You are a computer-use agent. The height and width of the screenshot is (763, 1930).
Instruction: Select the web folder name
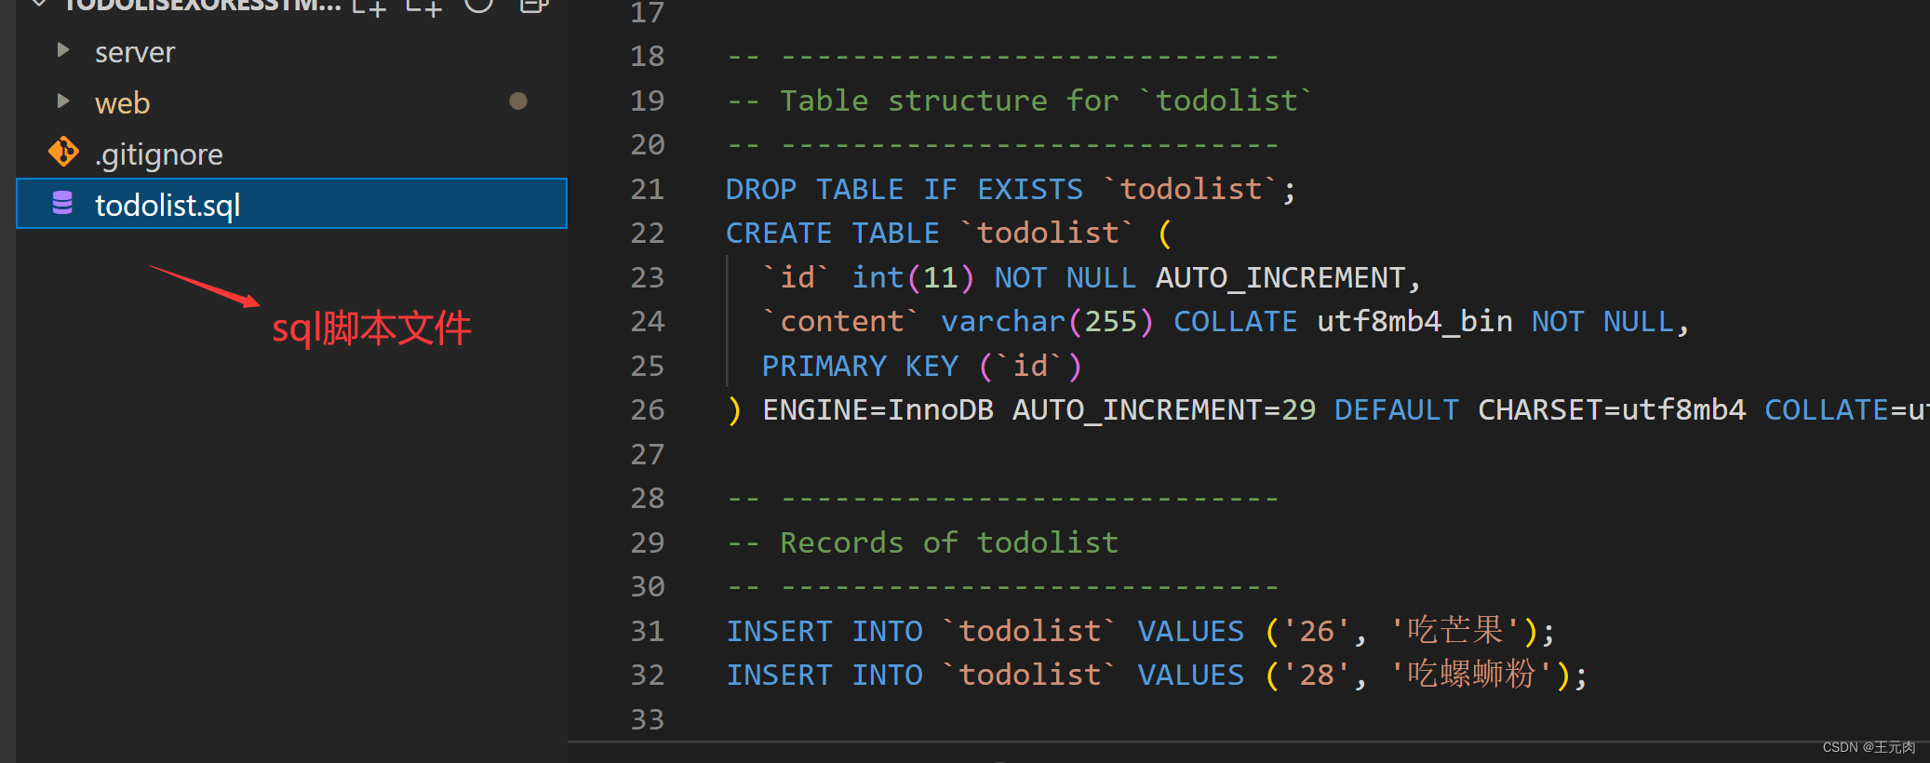[122, 102]
